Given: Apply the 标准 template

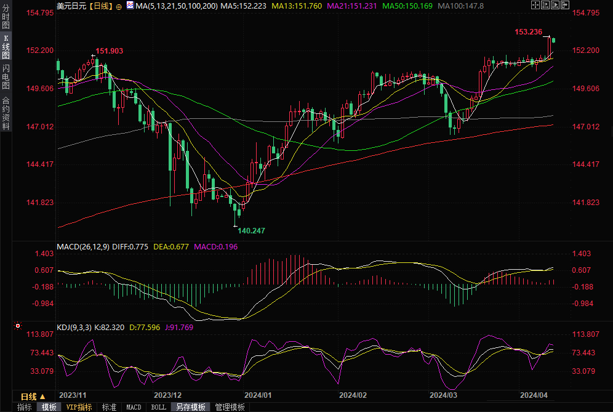Looking at the screenshot, I should point(109,407).
